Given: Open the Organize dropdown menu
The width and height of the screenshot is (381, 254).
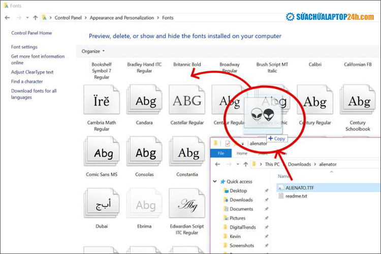Looking at the screenshot, I should [x=93, y=51].
